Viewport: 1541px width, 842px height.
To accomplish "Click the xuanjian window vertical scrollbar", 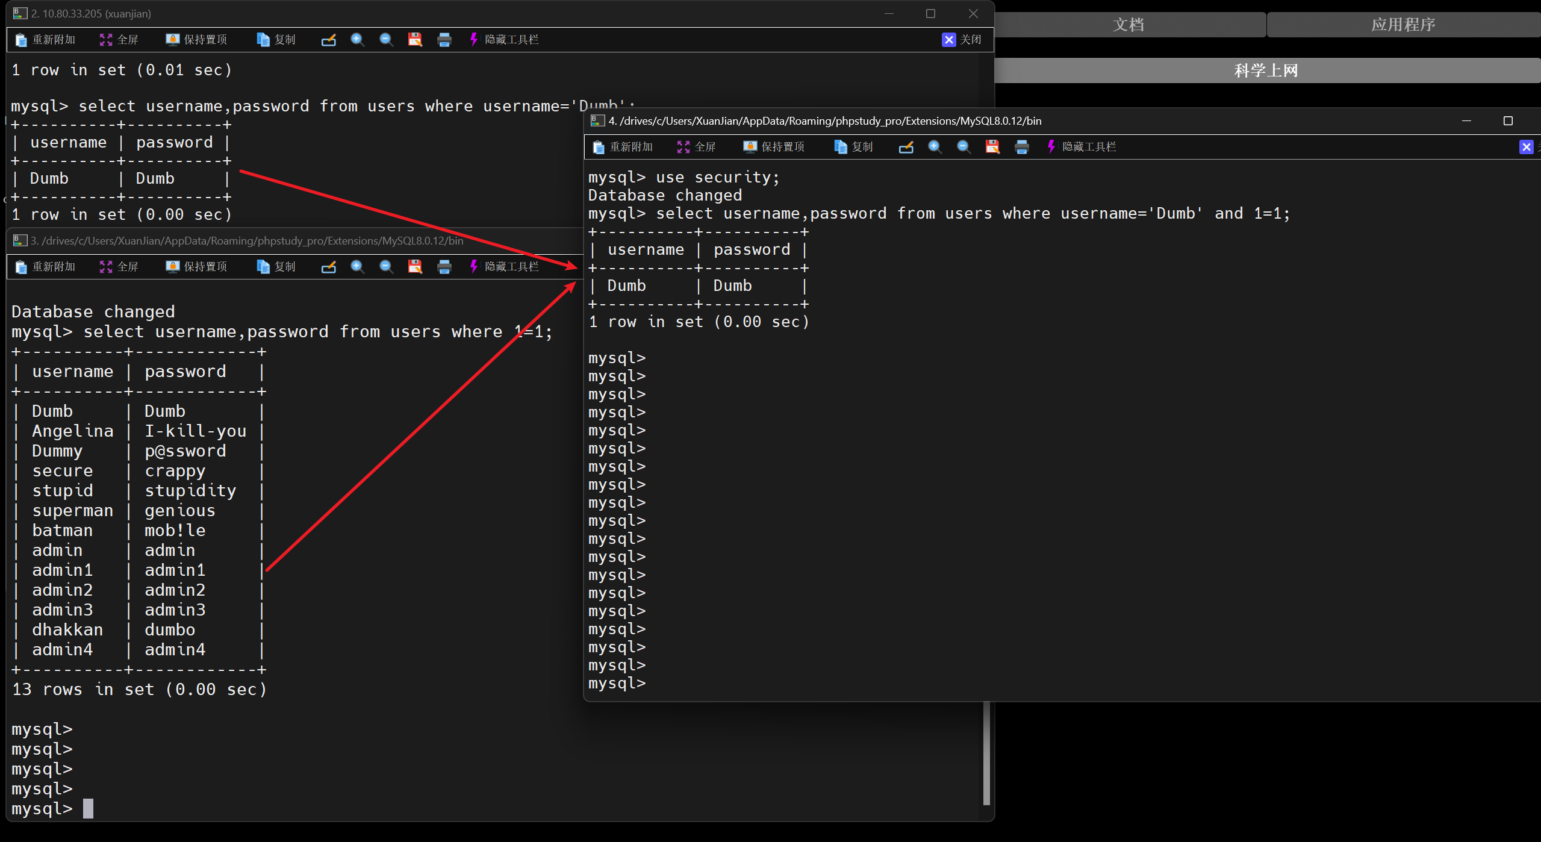I will pyautogui.click(x=986, y=753).
